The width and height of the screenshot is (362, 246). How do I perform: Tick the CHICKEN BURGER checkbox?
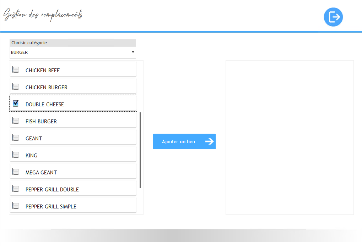pos(16,86)
